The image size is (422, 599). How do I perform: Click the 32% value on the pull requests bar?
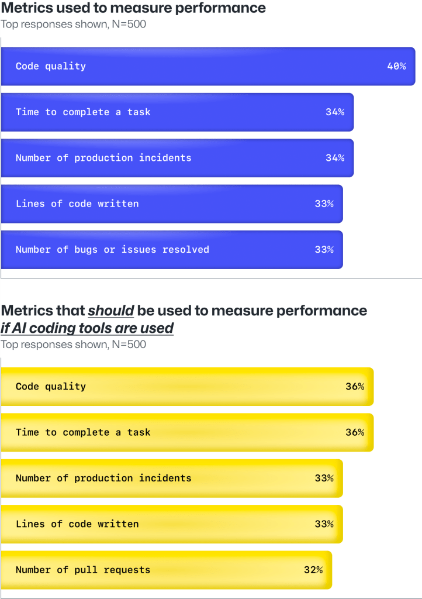(x=313, y=570)
